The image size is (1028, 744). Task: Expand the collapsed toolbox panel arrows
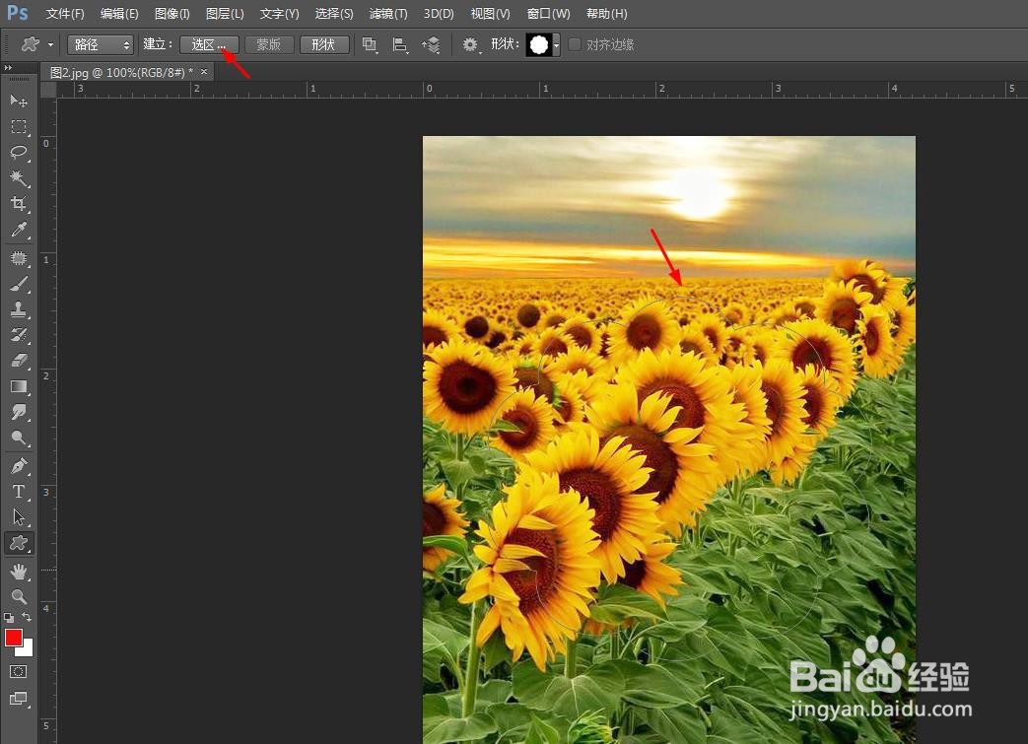coord(8,68)
